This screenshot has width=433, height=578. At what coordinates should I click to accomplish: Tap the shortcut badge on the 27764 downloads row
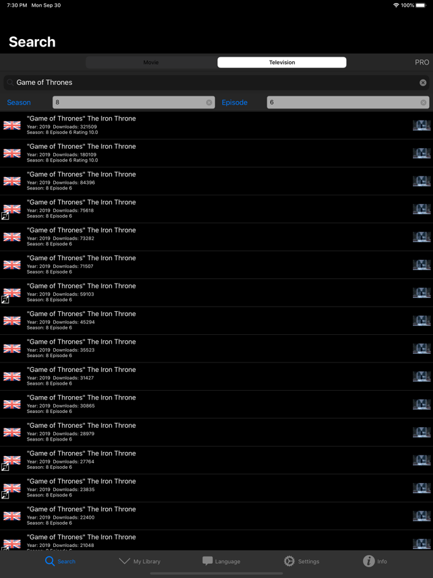pos(5,468)
